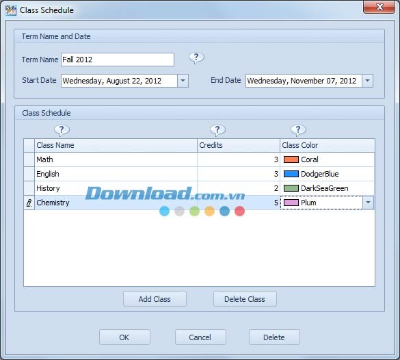Expand the Plum class color dropdown
The image size is (400, 360).
pyautogui.click(x=368, y=203)
